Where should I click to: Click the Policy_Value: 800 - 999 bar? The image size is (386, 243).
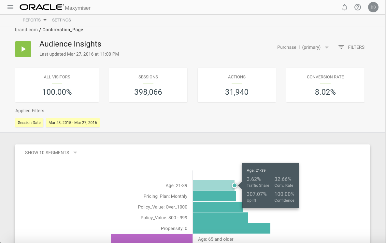pos(220,218)
